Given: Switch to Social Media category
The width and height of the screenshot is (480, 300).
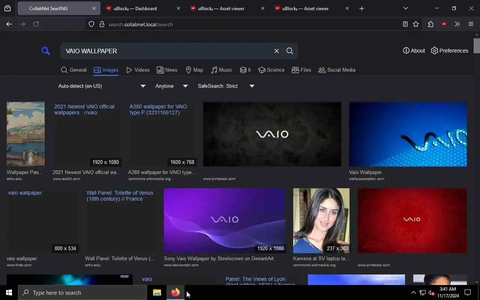Looking at the screenshot, I should coord(337,70).
